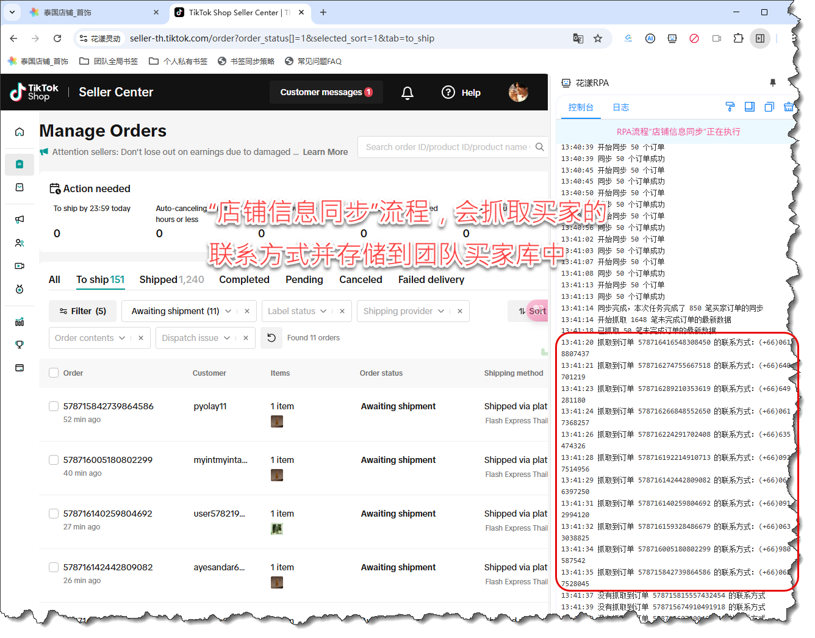This screenshot has width=815, height=638.
Task: Clear the Shipping provider filter with its X
Action: click(x=460, y=311)
